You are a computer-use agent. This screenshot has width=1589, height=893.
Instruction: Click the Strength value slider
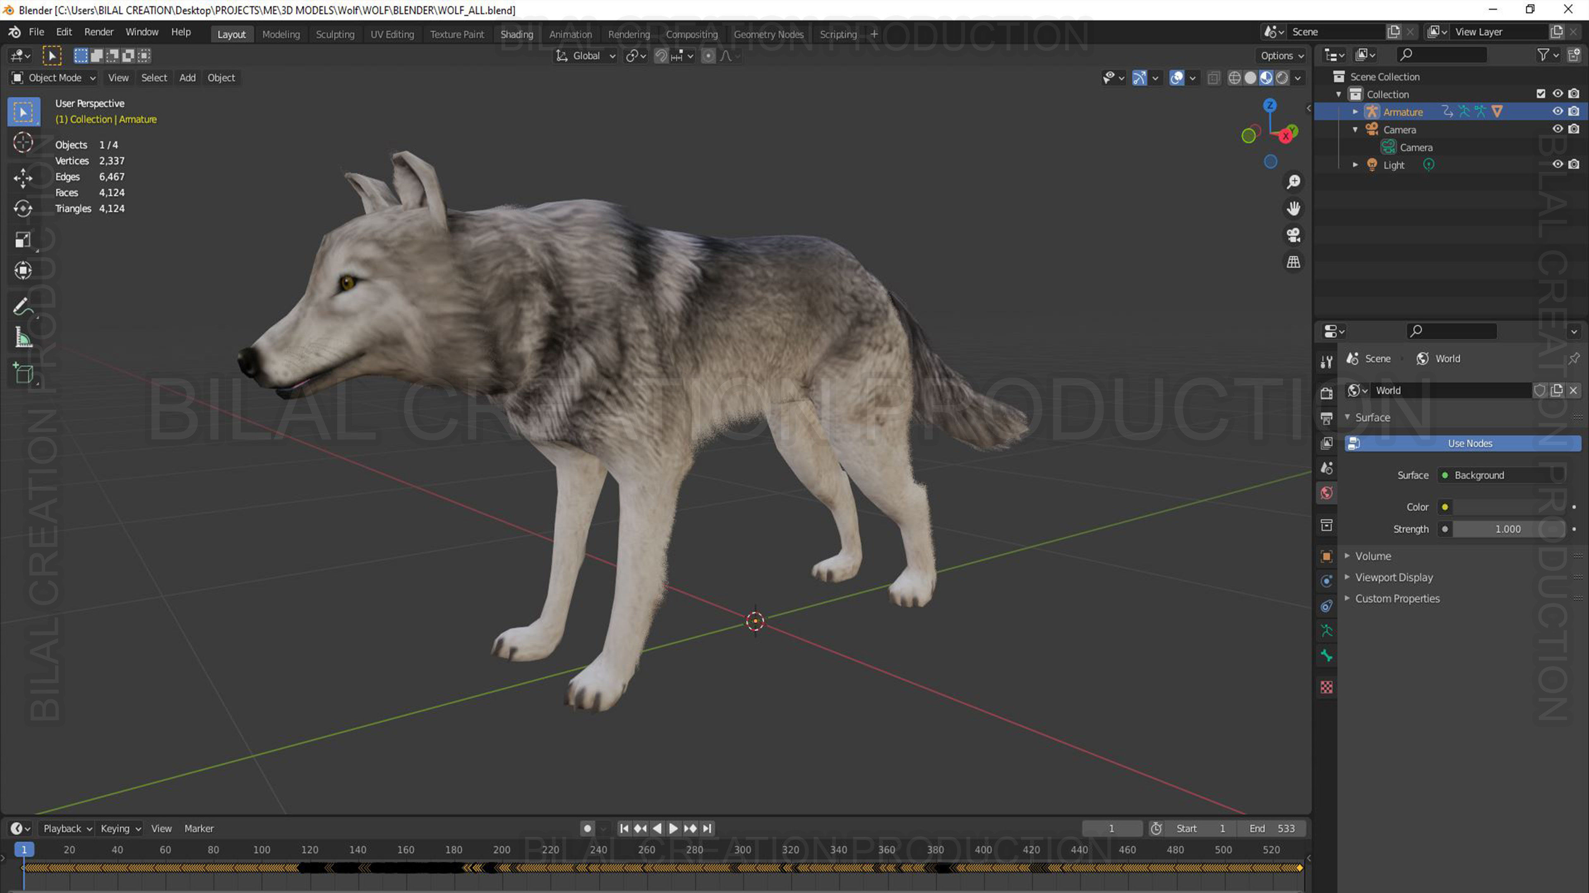[1508, 529]
